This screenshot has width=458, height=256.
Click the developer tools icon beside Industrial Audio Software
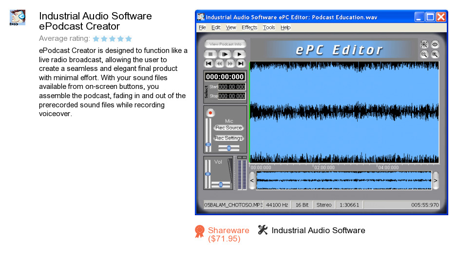pos(263,230)
